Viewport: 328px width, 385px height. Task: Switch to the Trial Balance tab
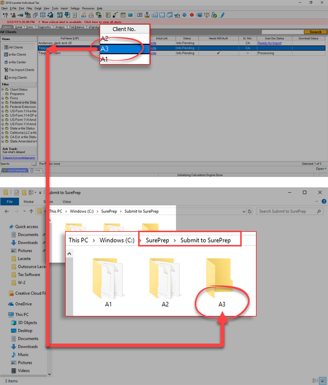click(x=76, y=27)
